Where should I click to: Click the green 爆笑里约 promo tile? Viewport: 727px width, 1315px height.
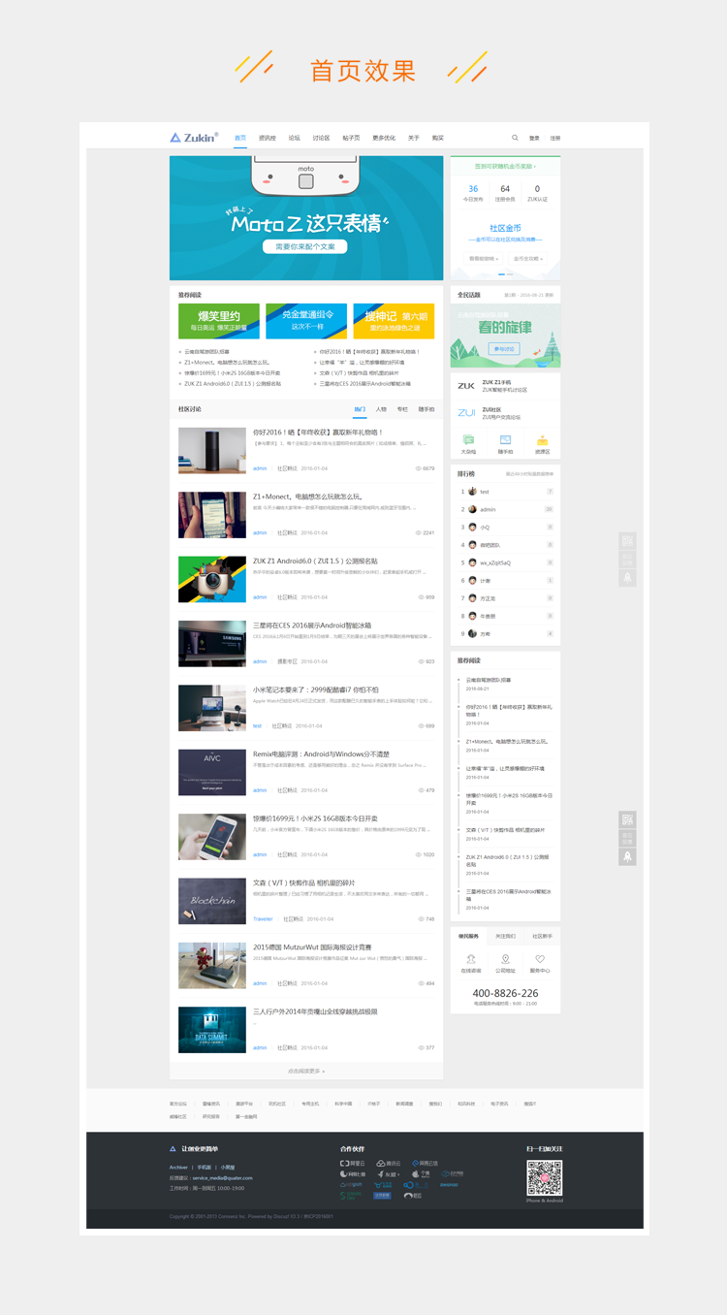pos(219,321)
